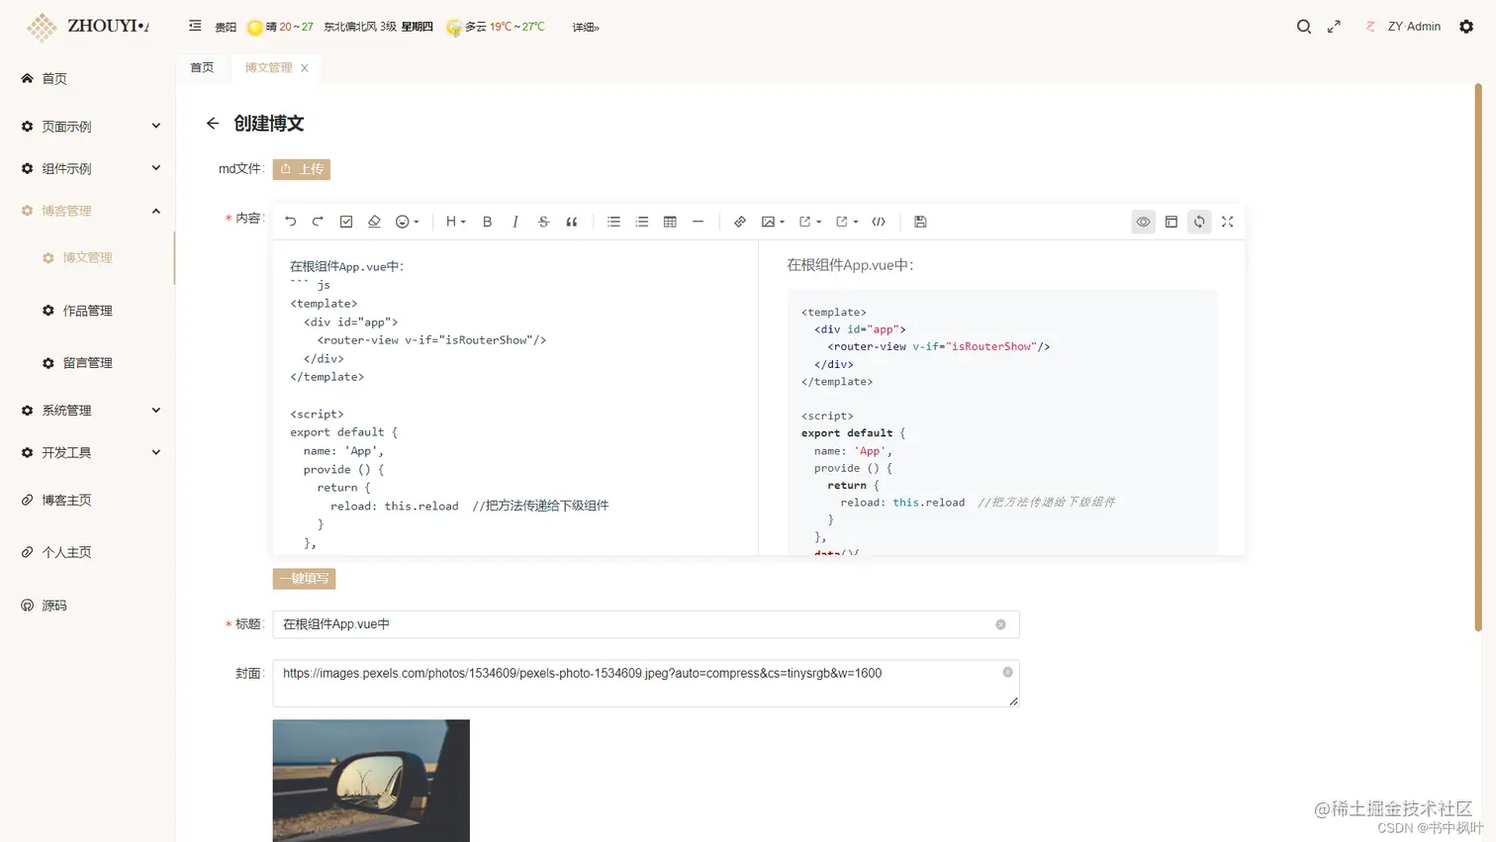Focus the 标题 input field

646,624
